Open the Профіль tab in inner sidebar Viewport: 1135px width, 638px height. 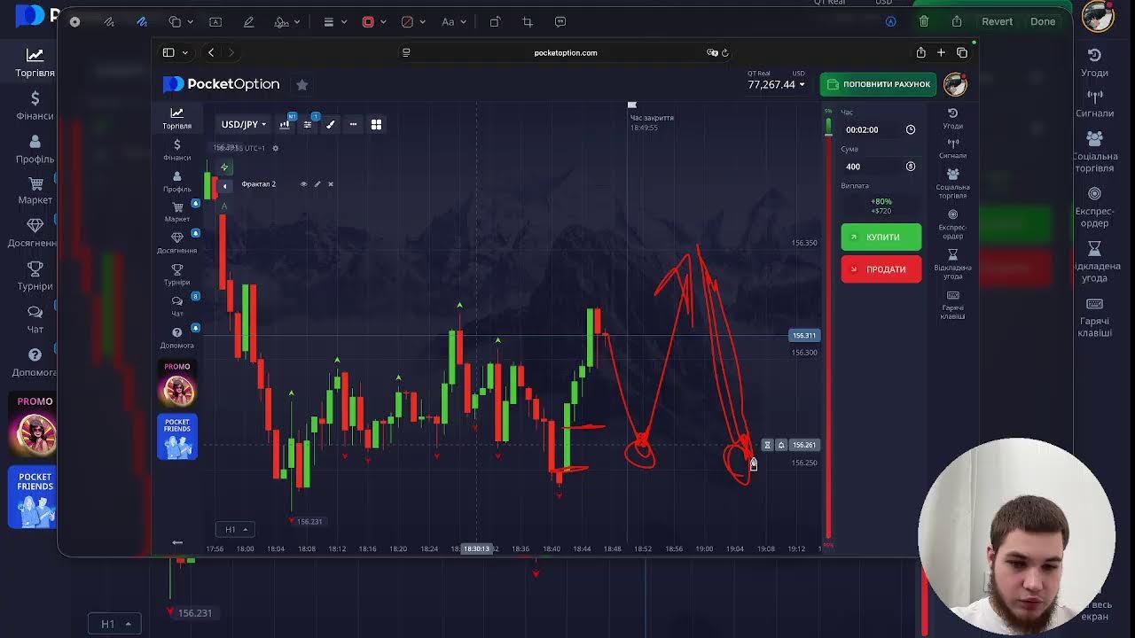[176, 182]
